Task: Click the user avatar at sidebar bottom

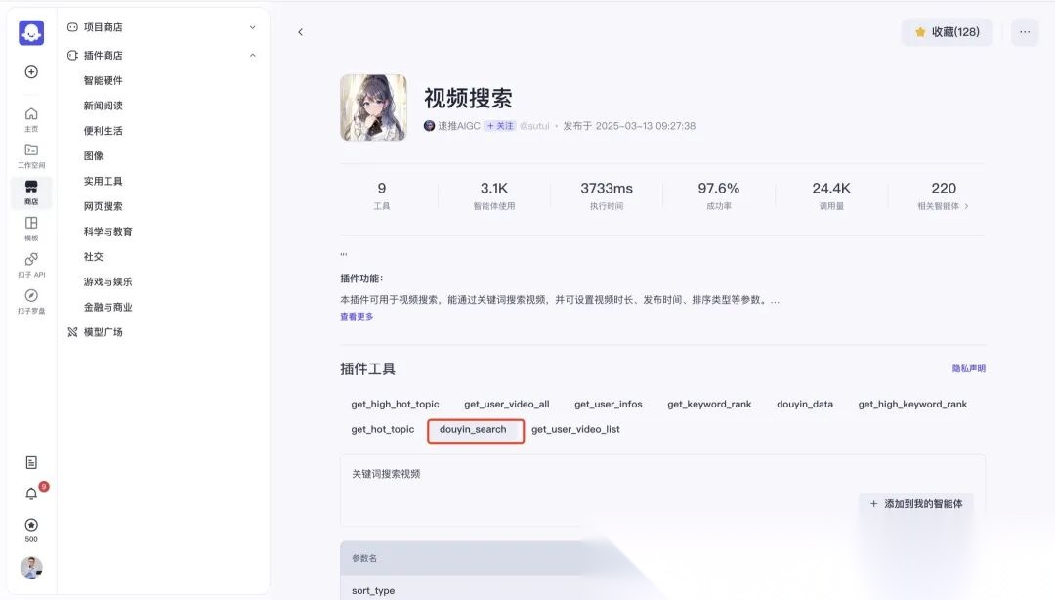Action: pos(30,568)
